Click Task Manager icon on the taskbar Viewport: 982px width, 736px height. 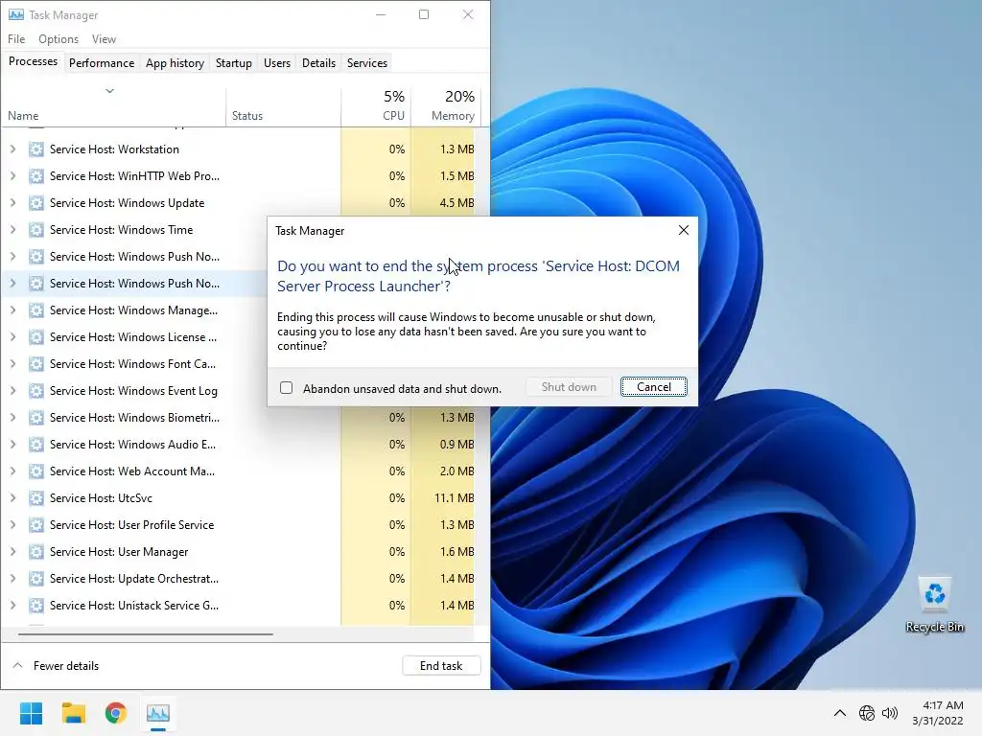[x=158, y=713]
